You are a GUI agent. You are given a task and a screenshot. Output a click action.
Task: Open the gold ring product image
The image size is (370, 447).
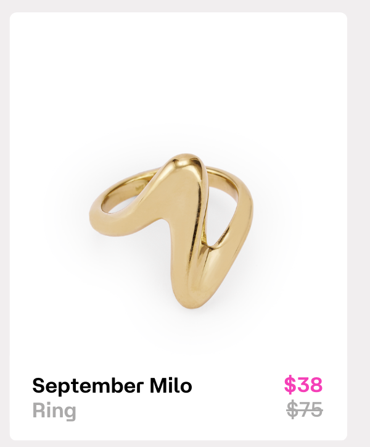(171, 232)
